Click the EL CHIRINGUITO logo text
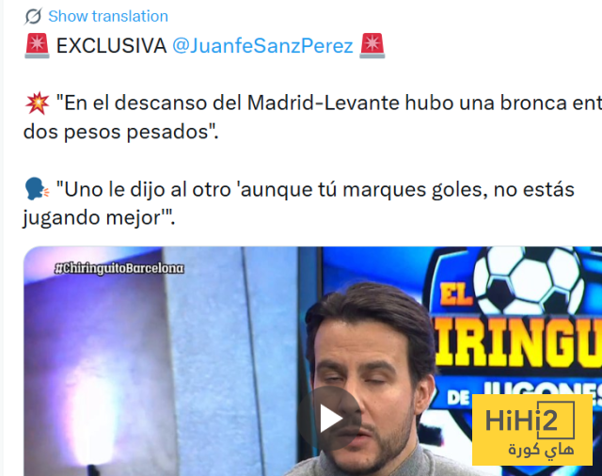The height and width of the screenshot is (476, 602). 516,332
